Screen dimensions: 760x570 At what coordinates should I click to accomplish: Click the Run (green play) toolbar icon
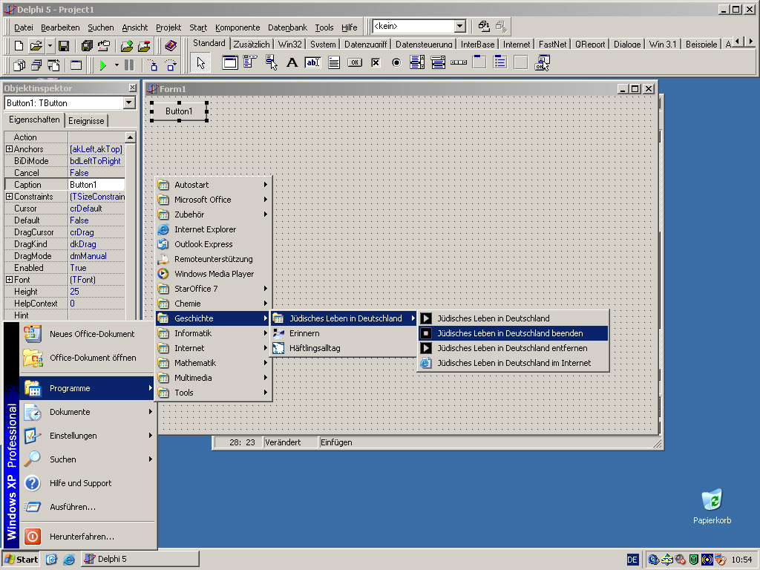pyautogui.click(x=102, y=65)
